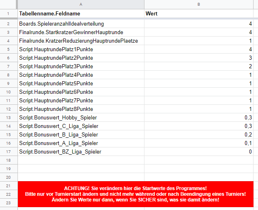Select column A header
Screen dimensions: 258x210
pos(81,4)
